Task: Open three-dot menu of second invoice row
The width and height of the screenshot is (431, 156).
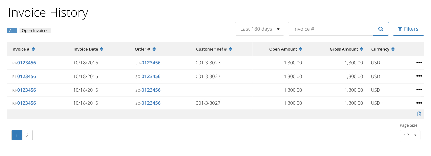Action: tap(419, 76)
